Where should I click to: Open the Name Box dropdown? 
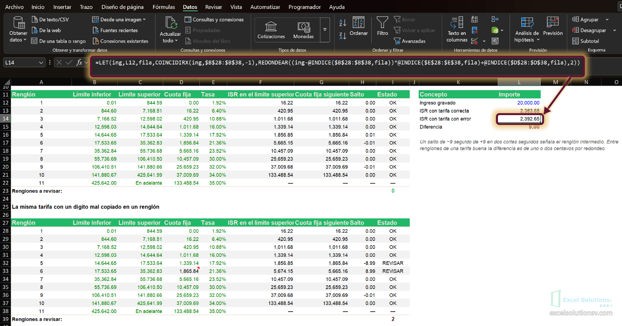click(x=41, y=63)
